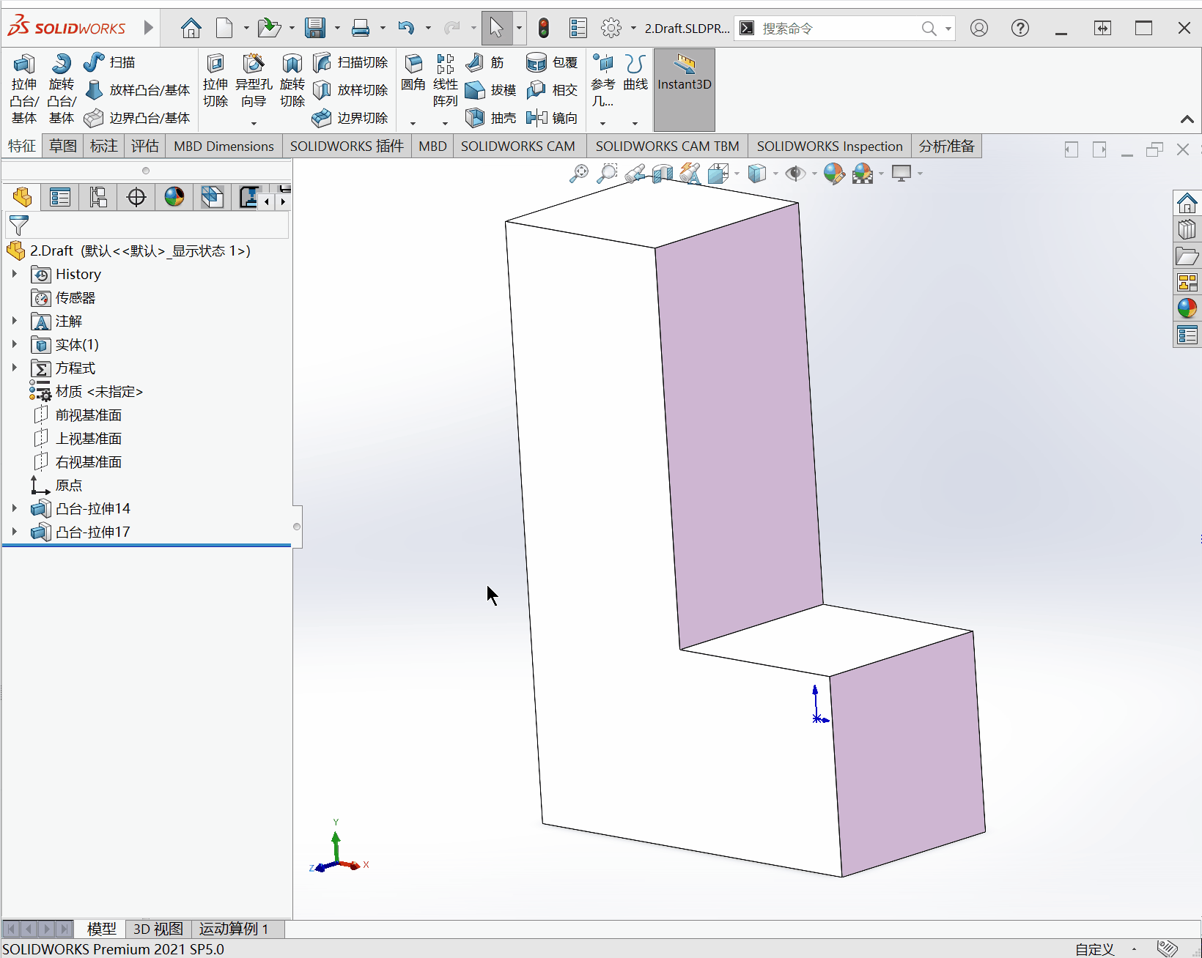The width and height of the screenshot is (1202, 958).
Task: Open the Hole Wizard (异型孔向导) tool
Action: click(254, 81)
